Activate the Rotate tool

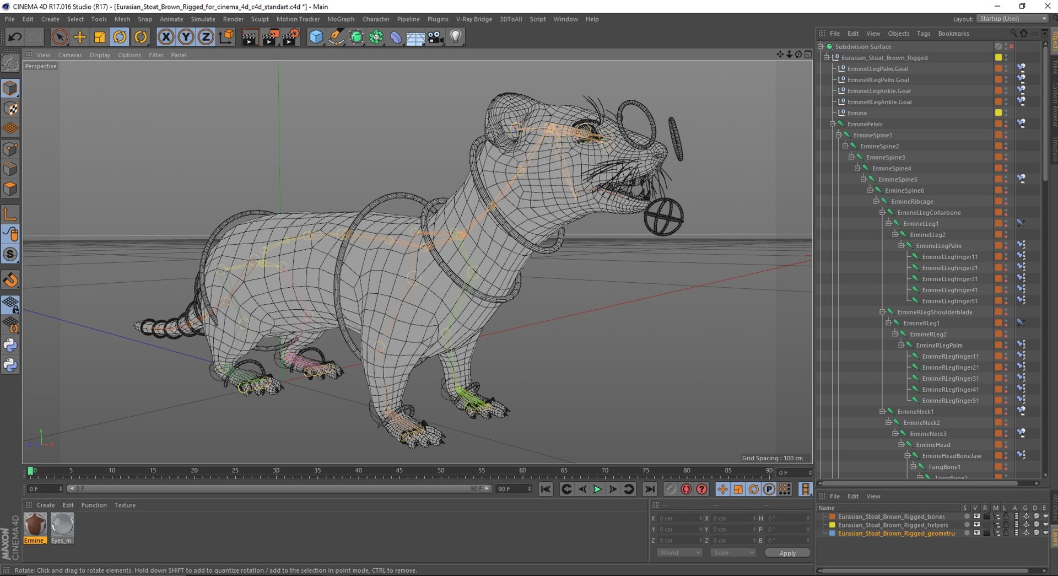click(120, 37)
